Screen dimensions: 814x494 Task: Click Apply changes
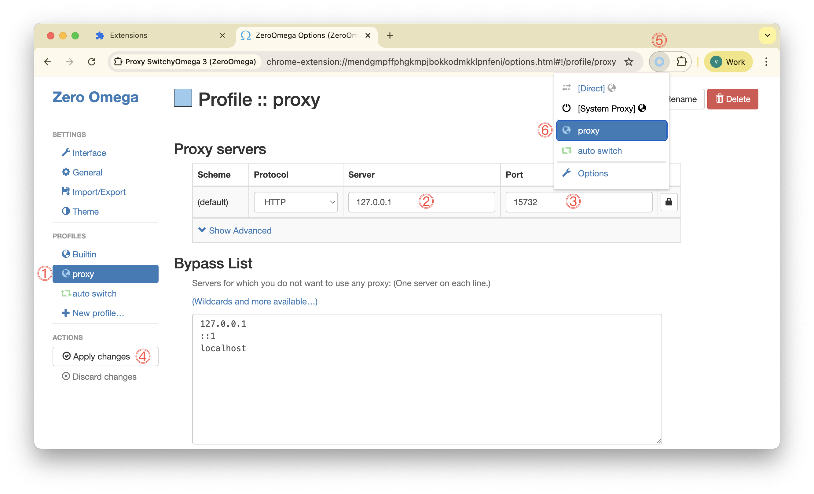(105, 356)
